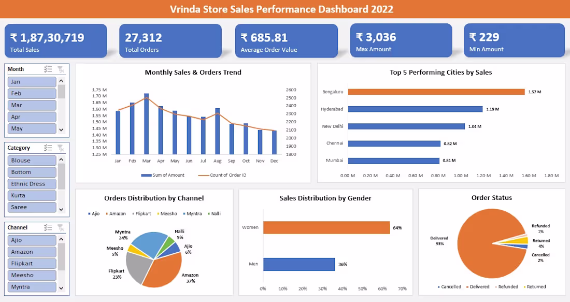Click down arrow of Channel slicer scrollbar
Screen dimensions: 570x302
61,288
